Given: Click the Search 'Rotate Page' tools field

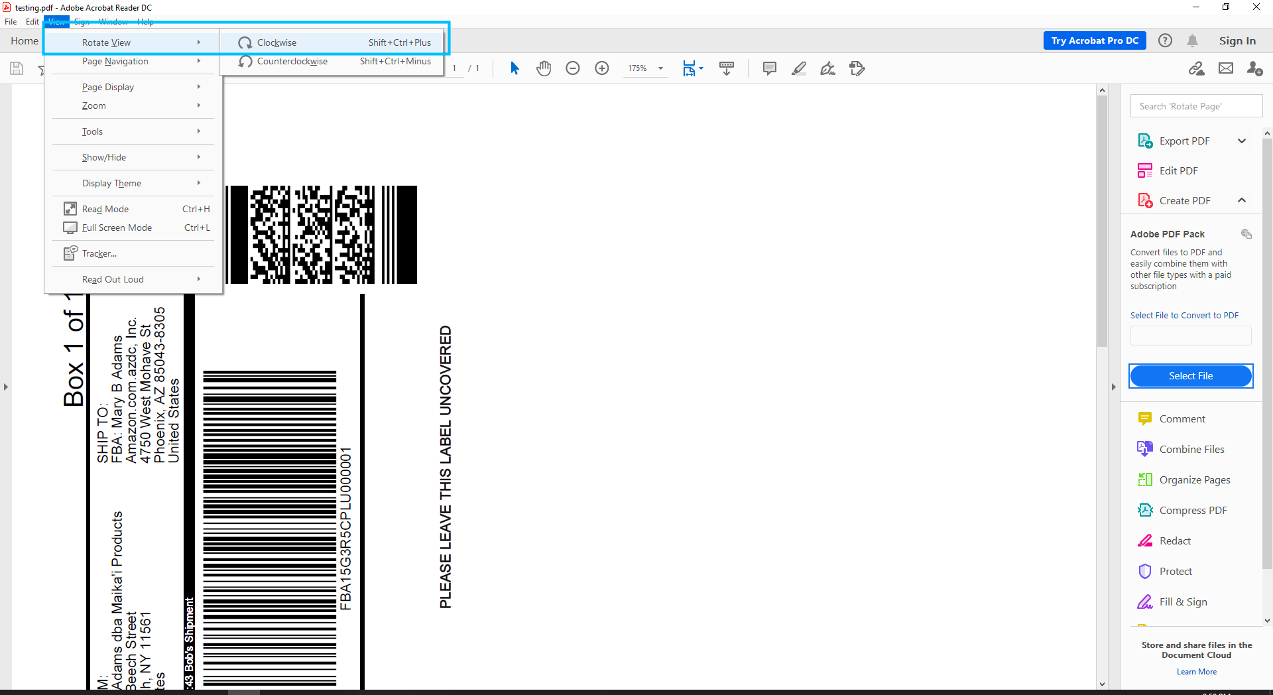Looking at the screenshot, I should coord(1196,106).
